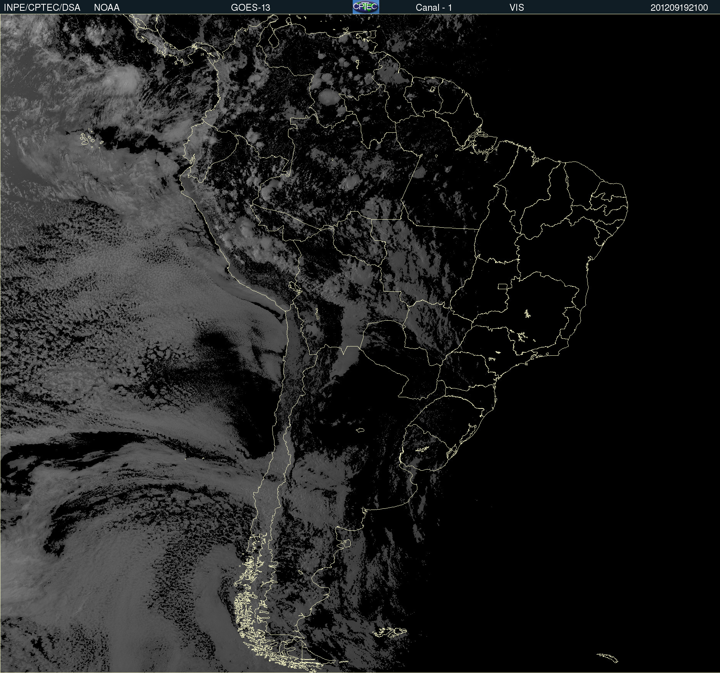Click the CPTEC logo in header
720x673 pixels.
pos(366,7)
